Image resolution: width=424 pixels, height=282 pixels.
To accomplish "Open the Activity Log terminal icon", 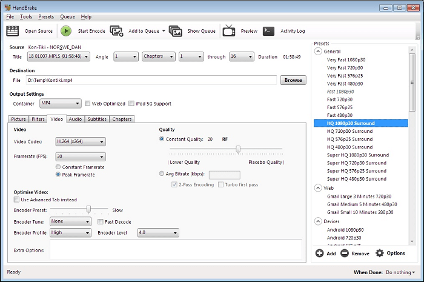I will click(x=269, y=31).
